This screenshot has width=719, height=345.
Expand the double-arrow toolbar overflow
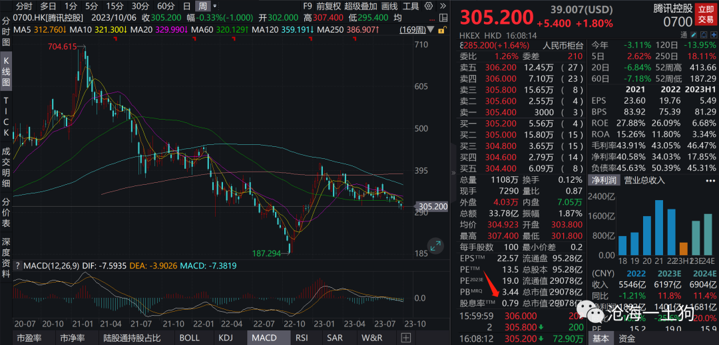point(442,6)
